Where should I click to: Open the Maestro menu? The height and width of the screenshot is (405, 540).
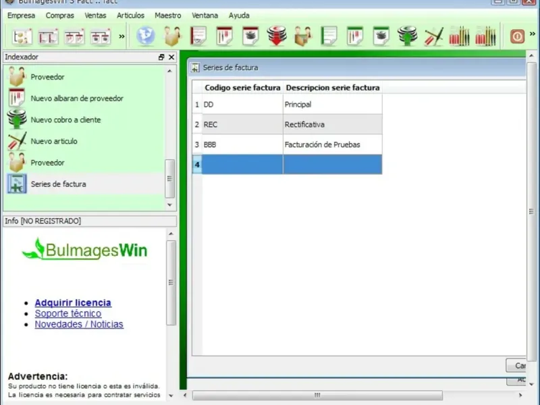[167, 16]
